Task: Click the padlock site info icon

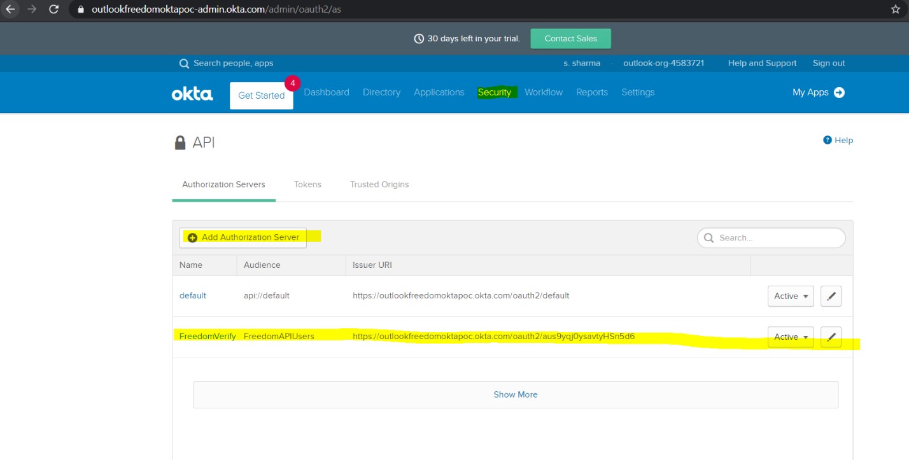Action: pyautogui.click(x=80, y=10)
